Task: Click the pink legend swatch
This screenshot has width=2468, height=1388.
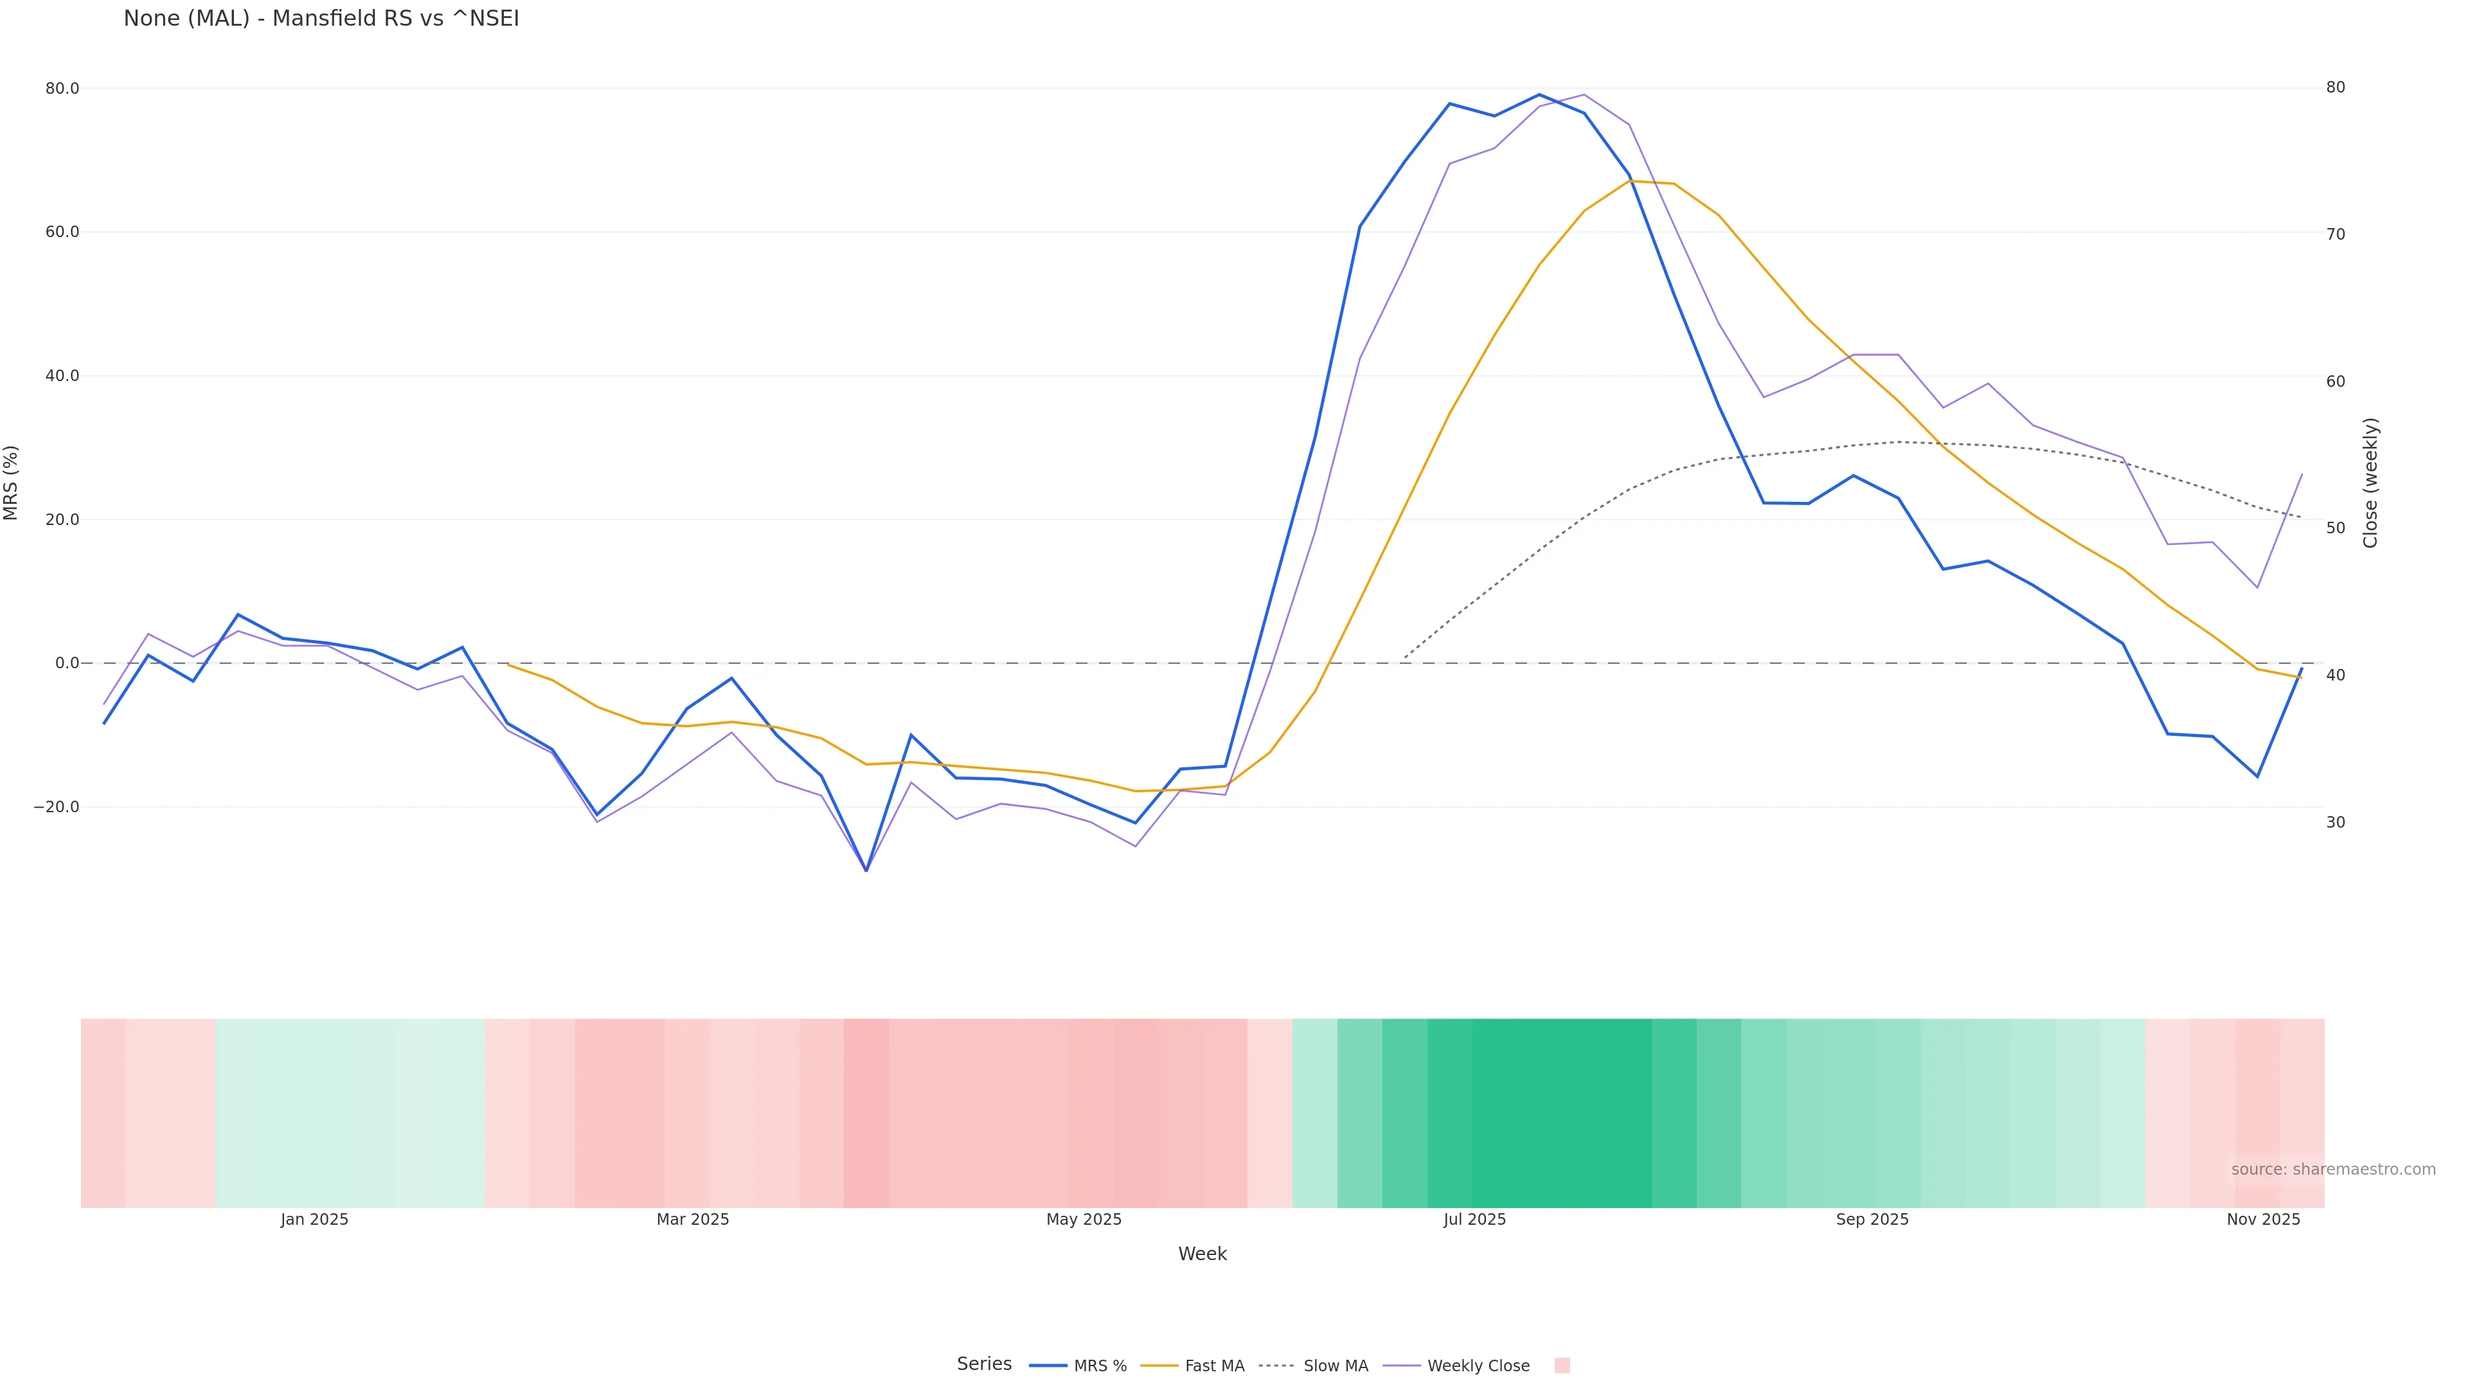Action: tap(1562, 1366)
